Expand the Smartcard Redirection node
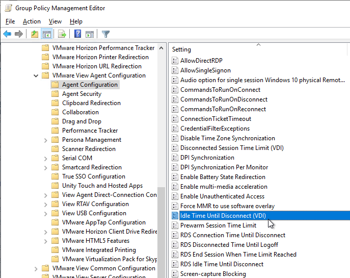 (45, 168)
